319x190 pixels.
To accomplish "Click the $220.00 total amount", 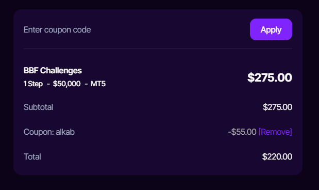I will [x=277, y=157].
